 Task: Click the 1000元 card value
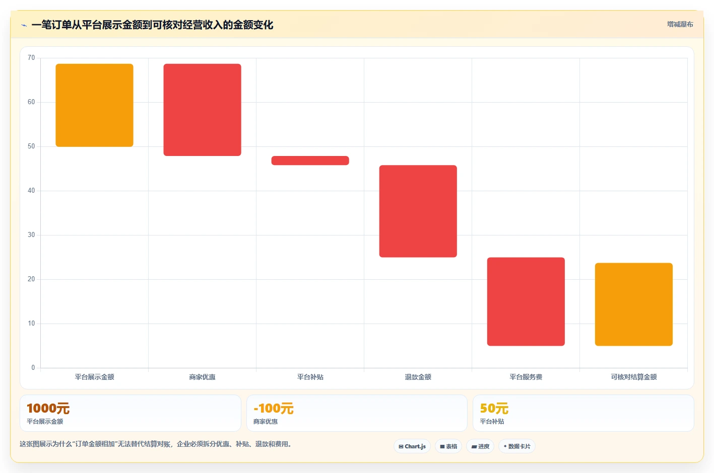(48, 408)
